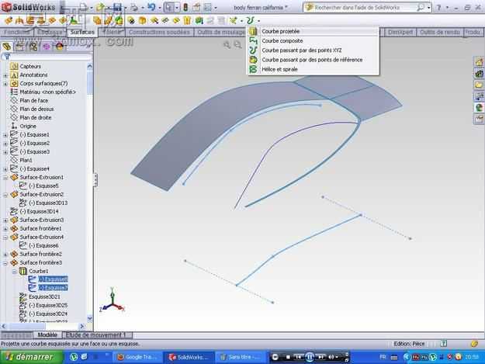Open the DisplayManager colored sphere tab
Image resolution: width=485 pixels, height=364 pixels.
pos(60,47)
